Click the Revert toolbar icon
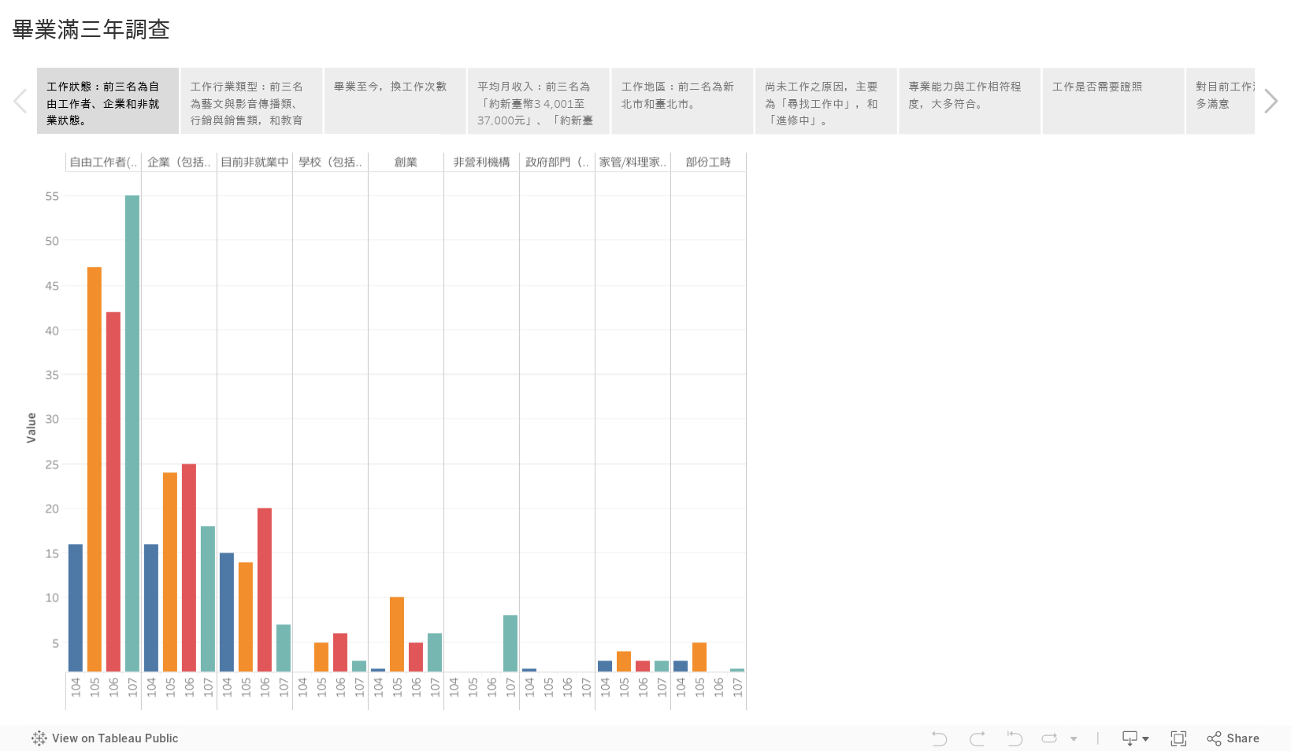1291x751 pixels. point(1015,738)
